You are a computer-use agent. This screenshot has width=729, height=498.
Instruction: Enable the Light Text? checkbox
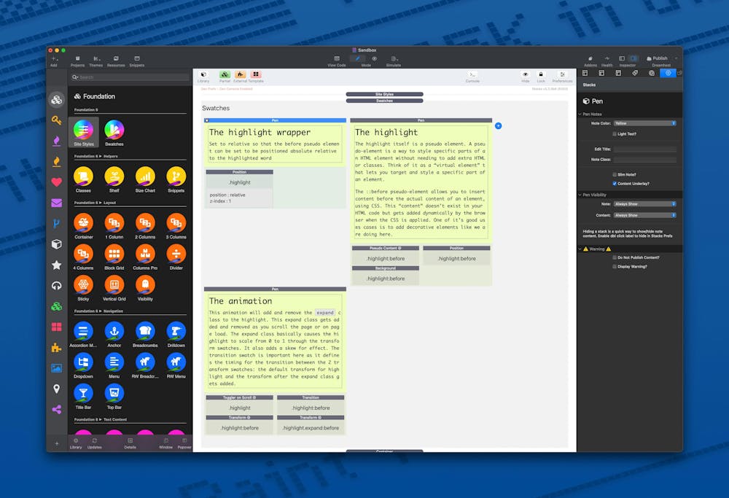tap(615, 134)
